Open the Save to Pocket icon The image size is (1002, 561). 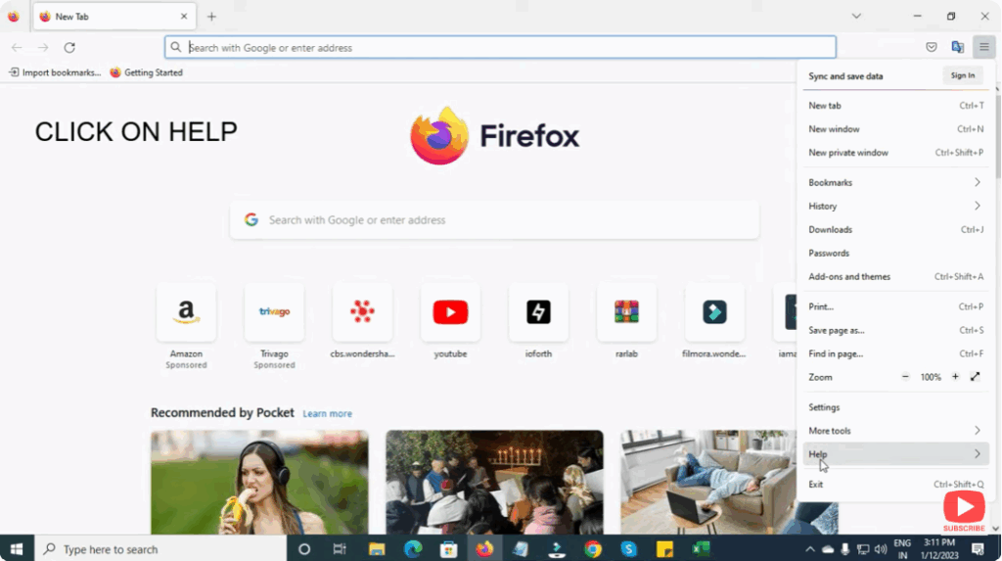click(x=932, y=47)
